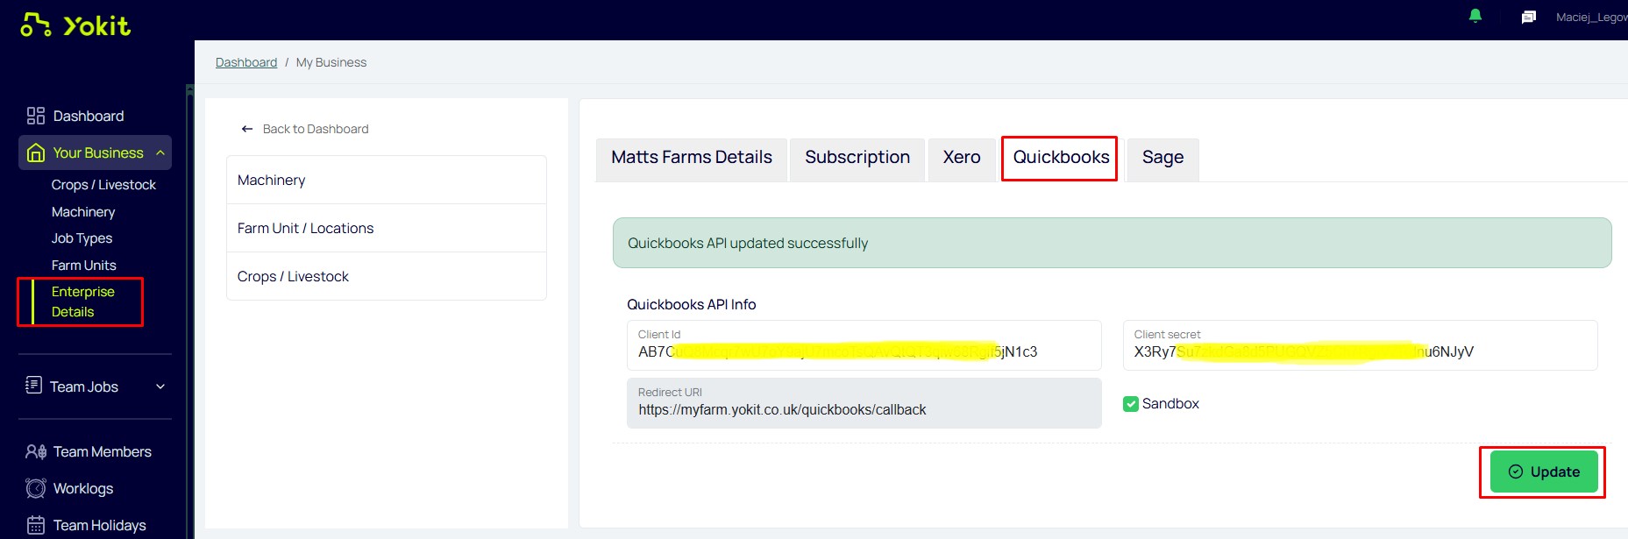Click the Sandbox label text
The width and height of the screenshot is (1628, 539).
point(1170,404)
